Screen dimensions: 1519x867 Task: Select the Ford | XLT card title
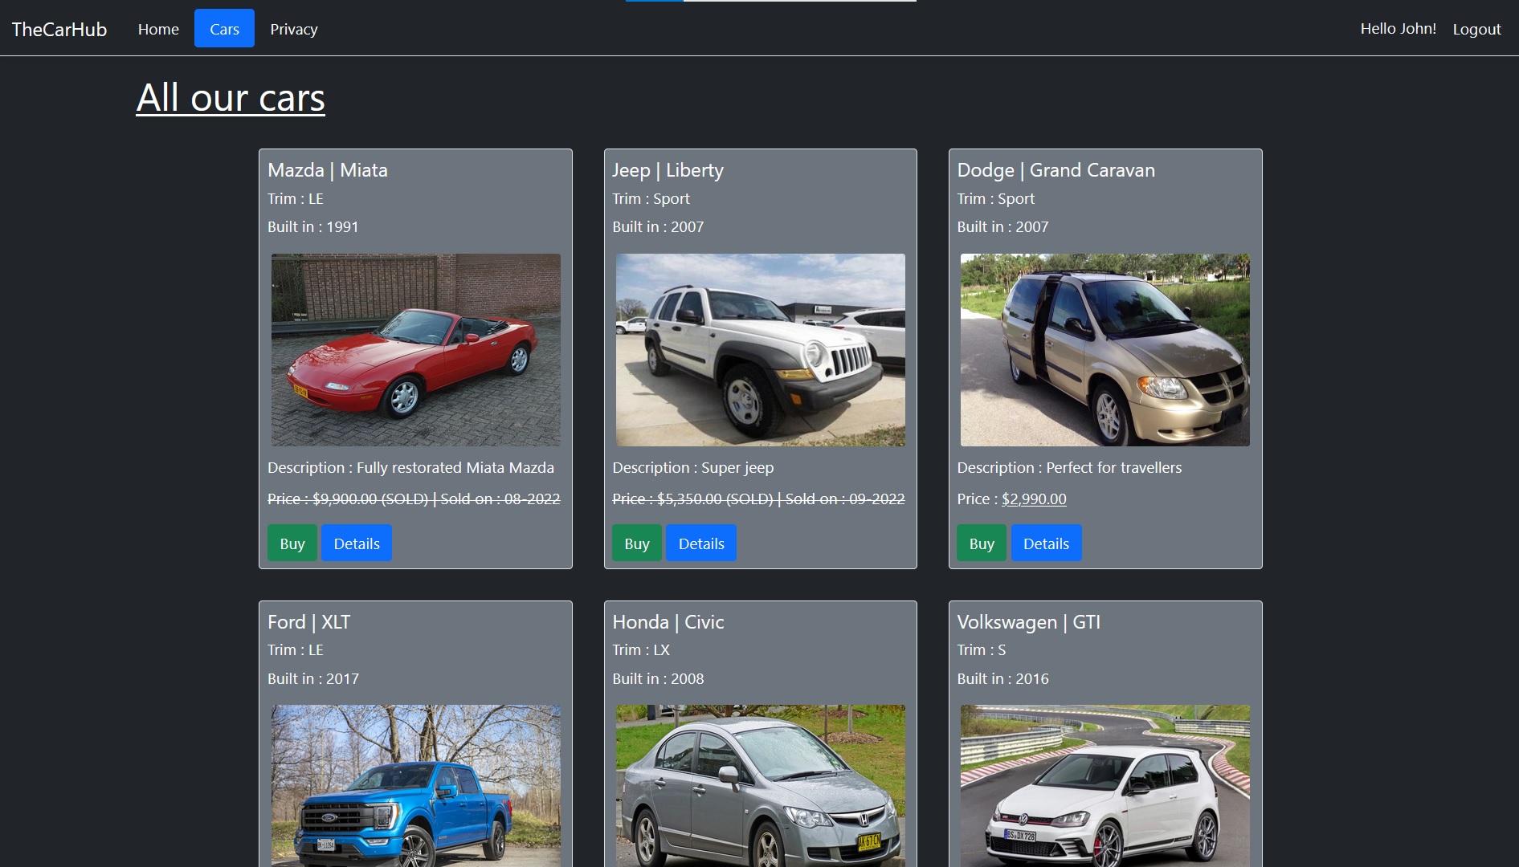309,622
